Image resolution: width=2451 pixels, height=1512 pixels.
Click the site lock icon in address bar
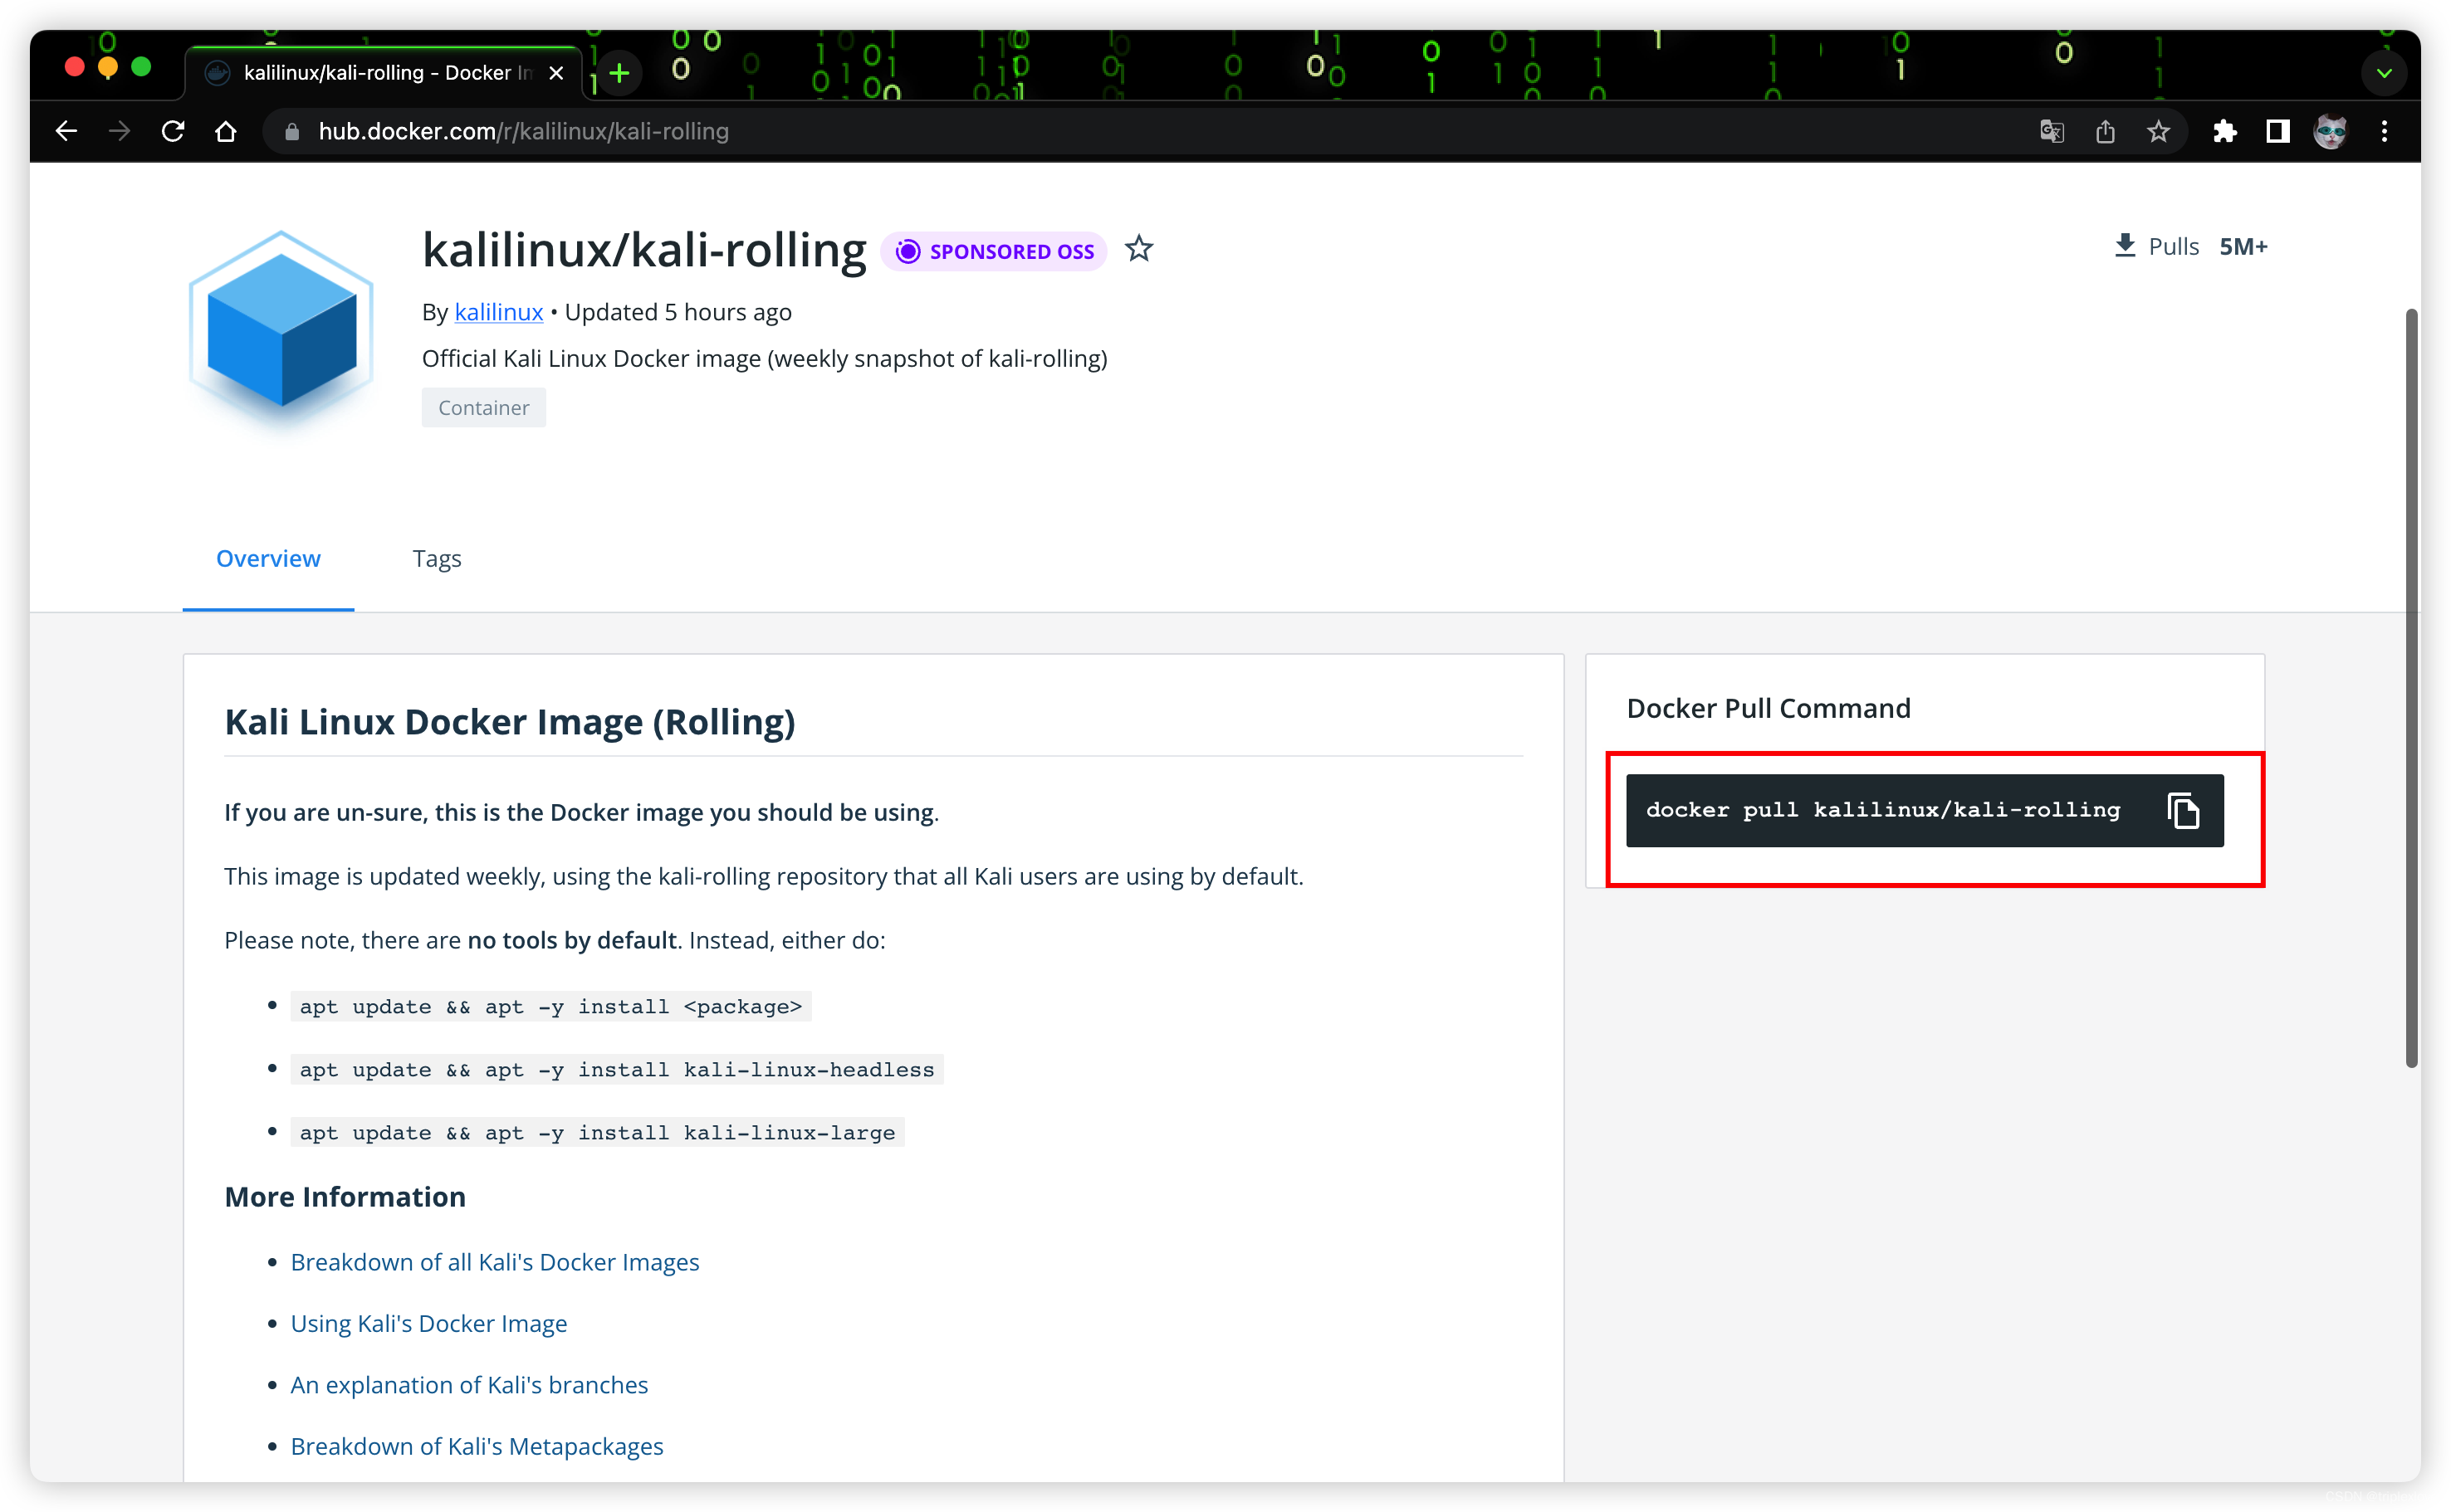(x=292, y=131)
